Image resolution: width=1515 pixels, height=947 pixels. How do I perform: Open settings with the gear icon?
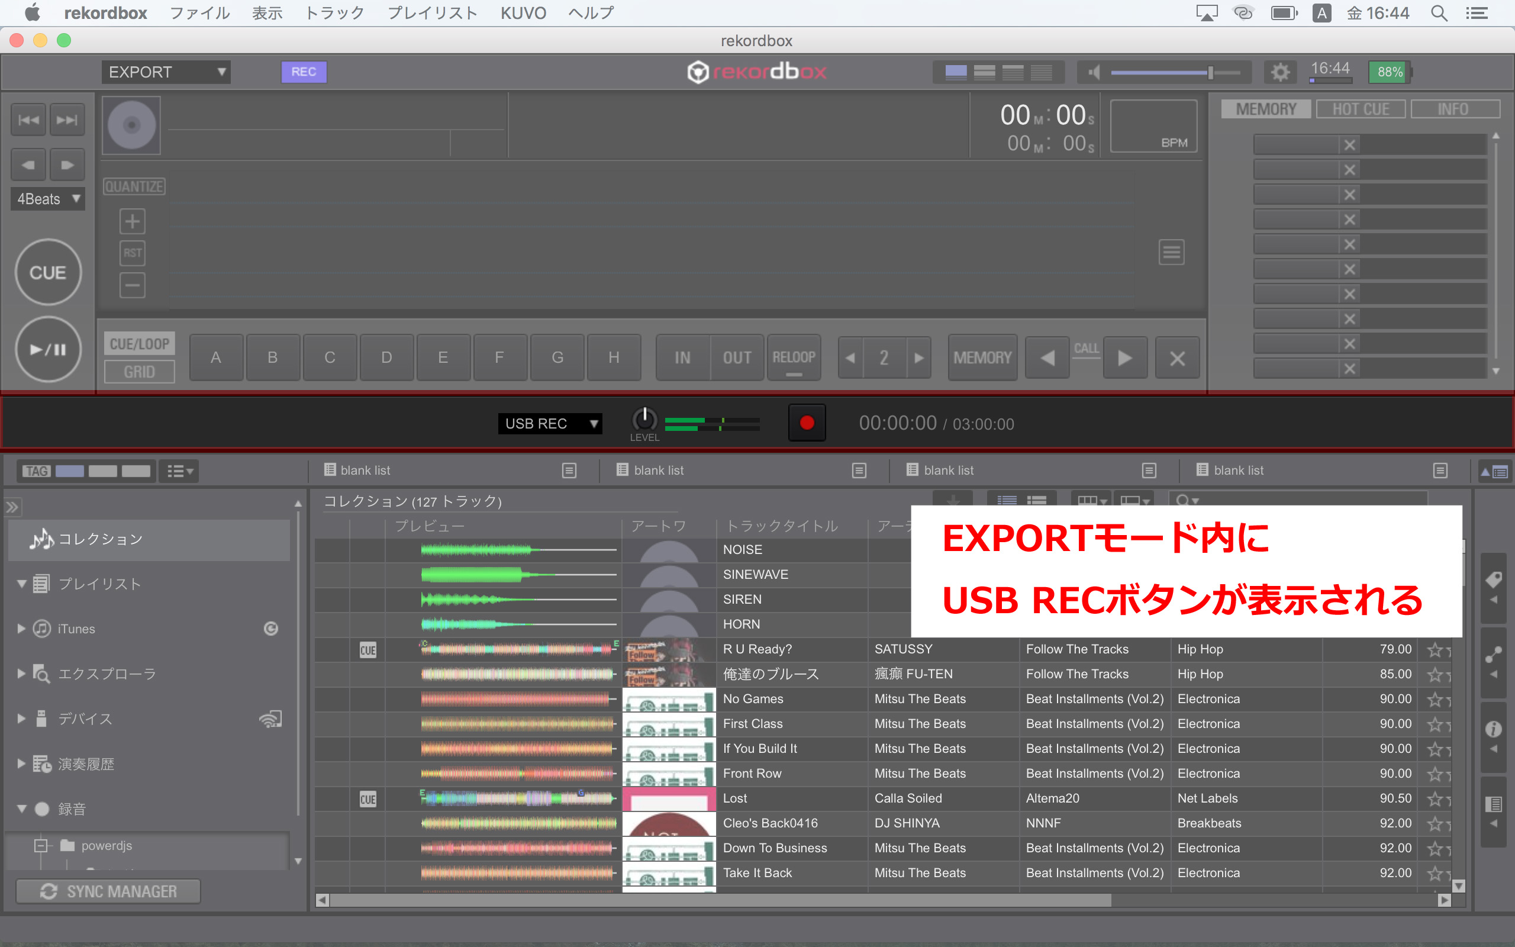coord(1279,72)
